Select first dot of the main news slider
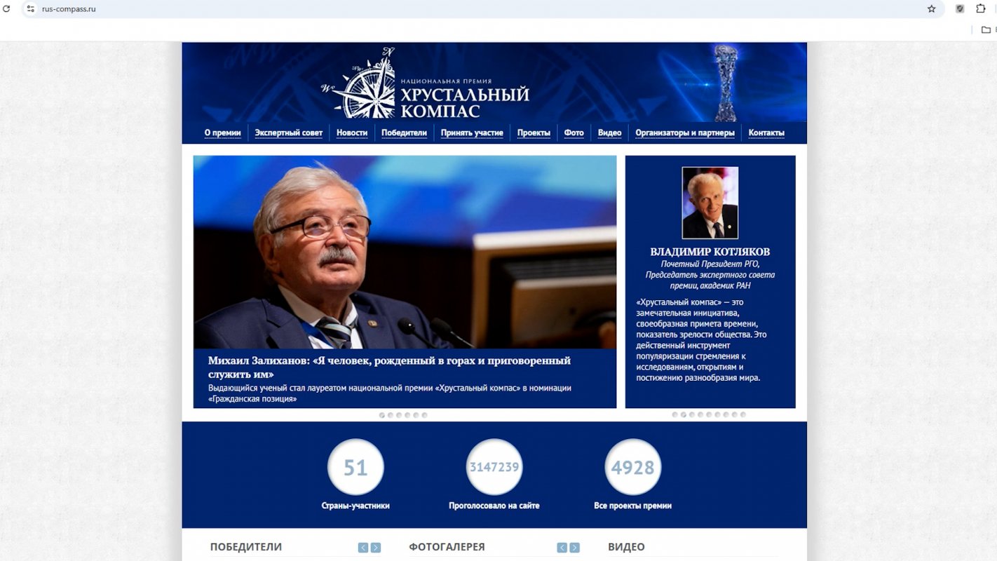Viewport: 997px width, 561px height. coord(382,415)
